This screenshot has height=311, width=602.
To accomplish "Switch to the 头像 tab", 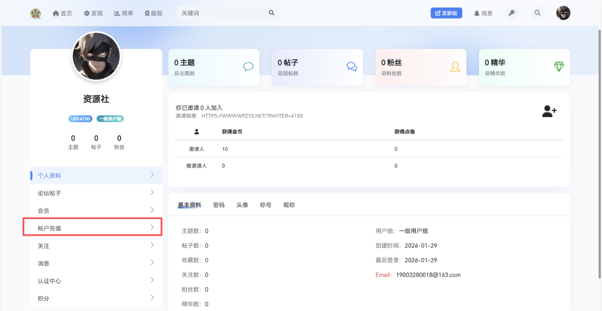I will pyautogui.click(x=242, y=205).
